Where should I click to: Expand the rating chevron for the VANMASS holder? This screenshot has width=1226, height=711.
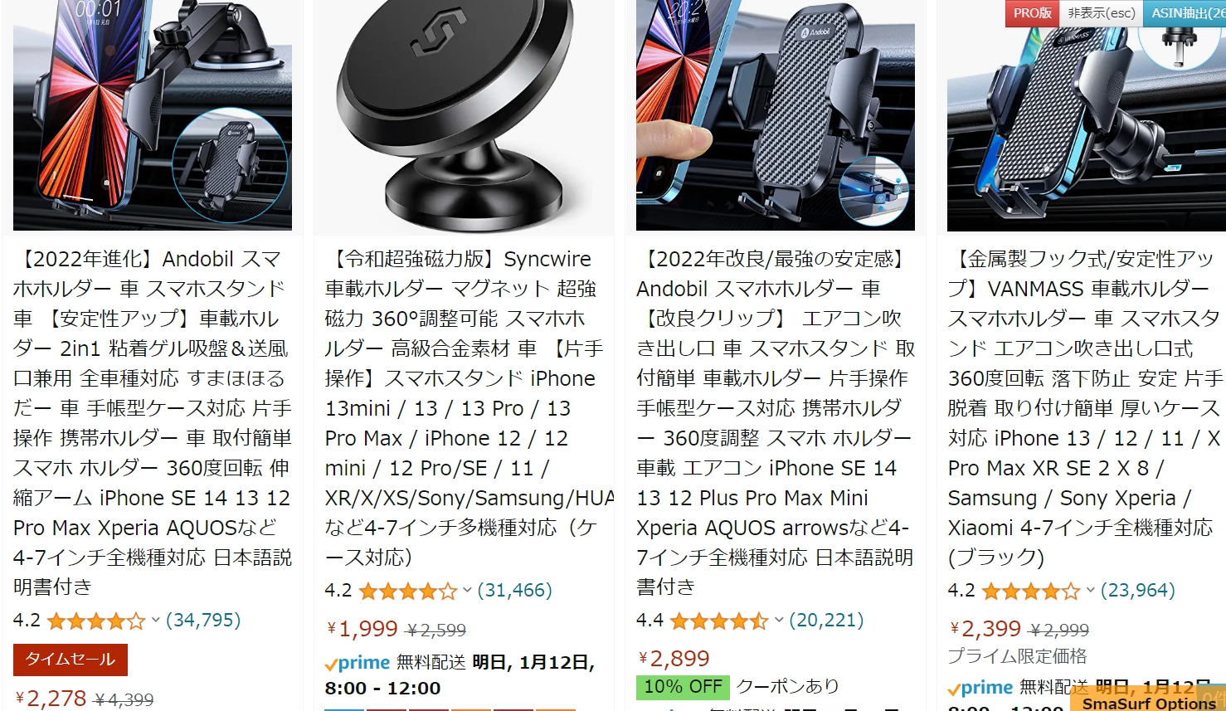[1090, 591]
